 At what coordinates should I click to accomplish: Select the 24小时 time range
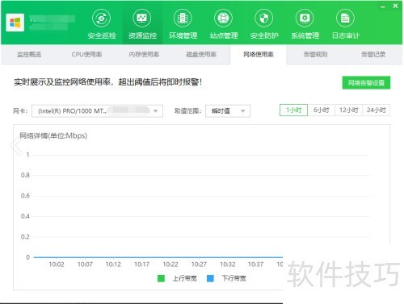coord(377,110)
